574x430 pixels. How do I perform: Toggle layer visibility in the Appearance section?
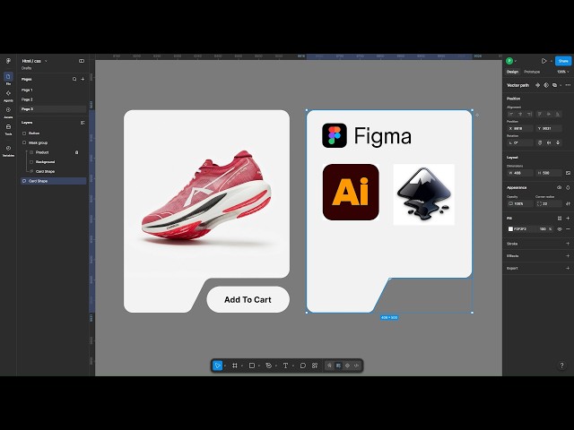559,187
